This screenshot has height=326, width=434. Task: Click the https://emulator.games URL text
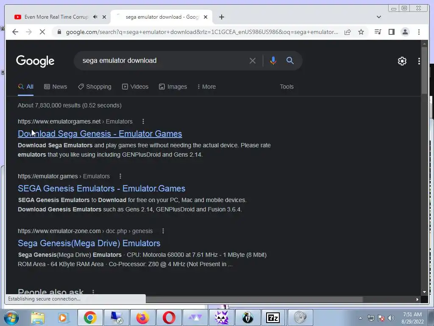pos(47,176)
